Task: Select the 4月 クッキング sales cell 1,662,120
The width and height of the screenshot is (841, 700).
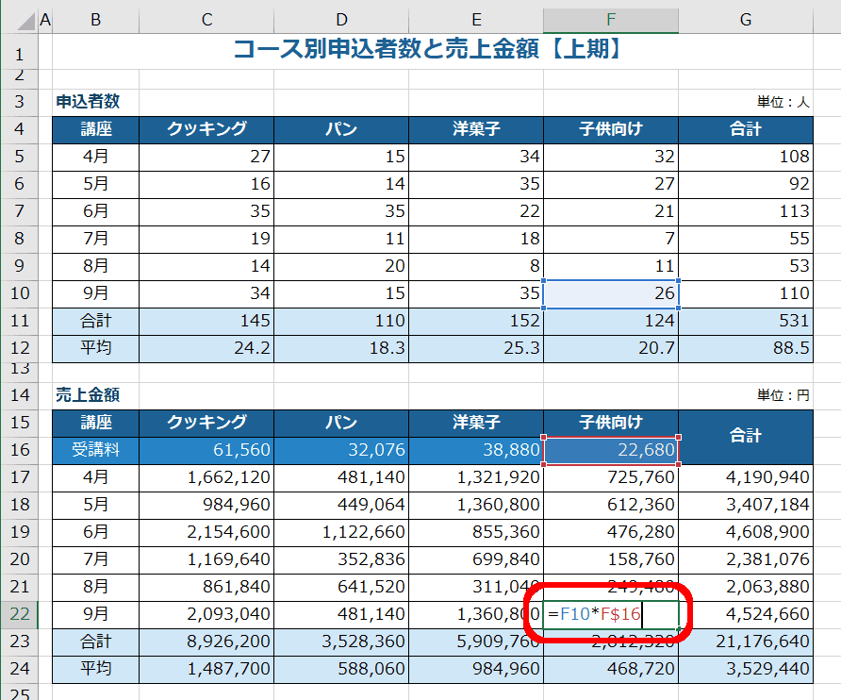Action: (206, 478)
